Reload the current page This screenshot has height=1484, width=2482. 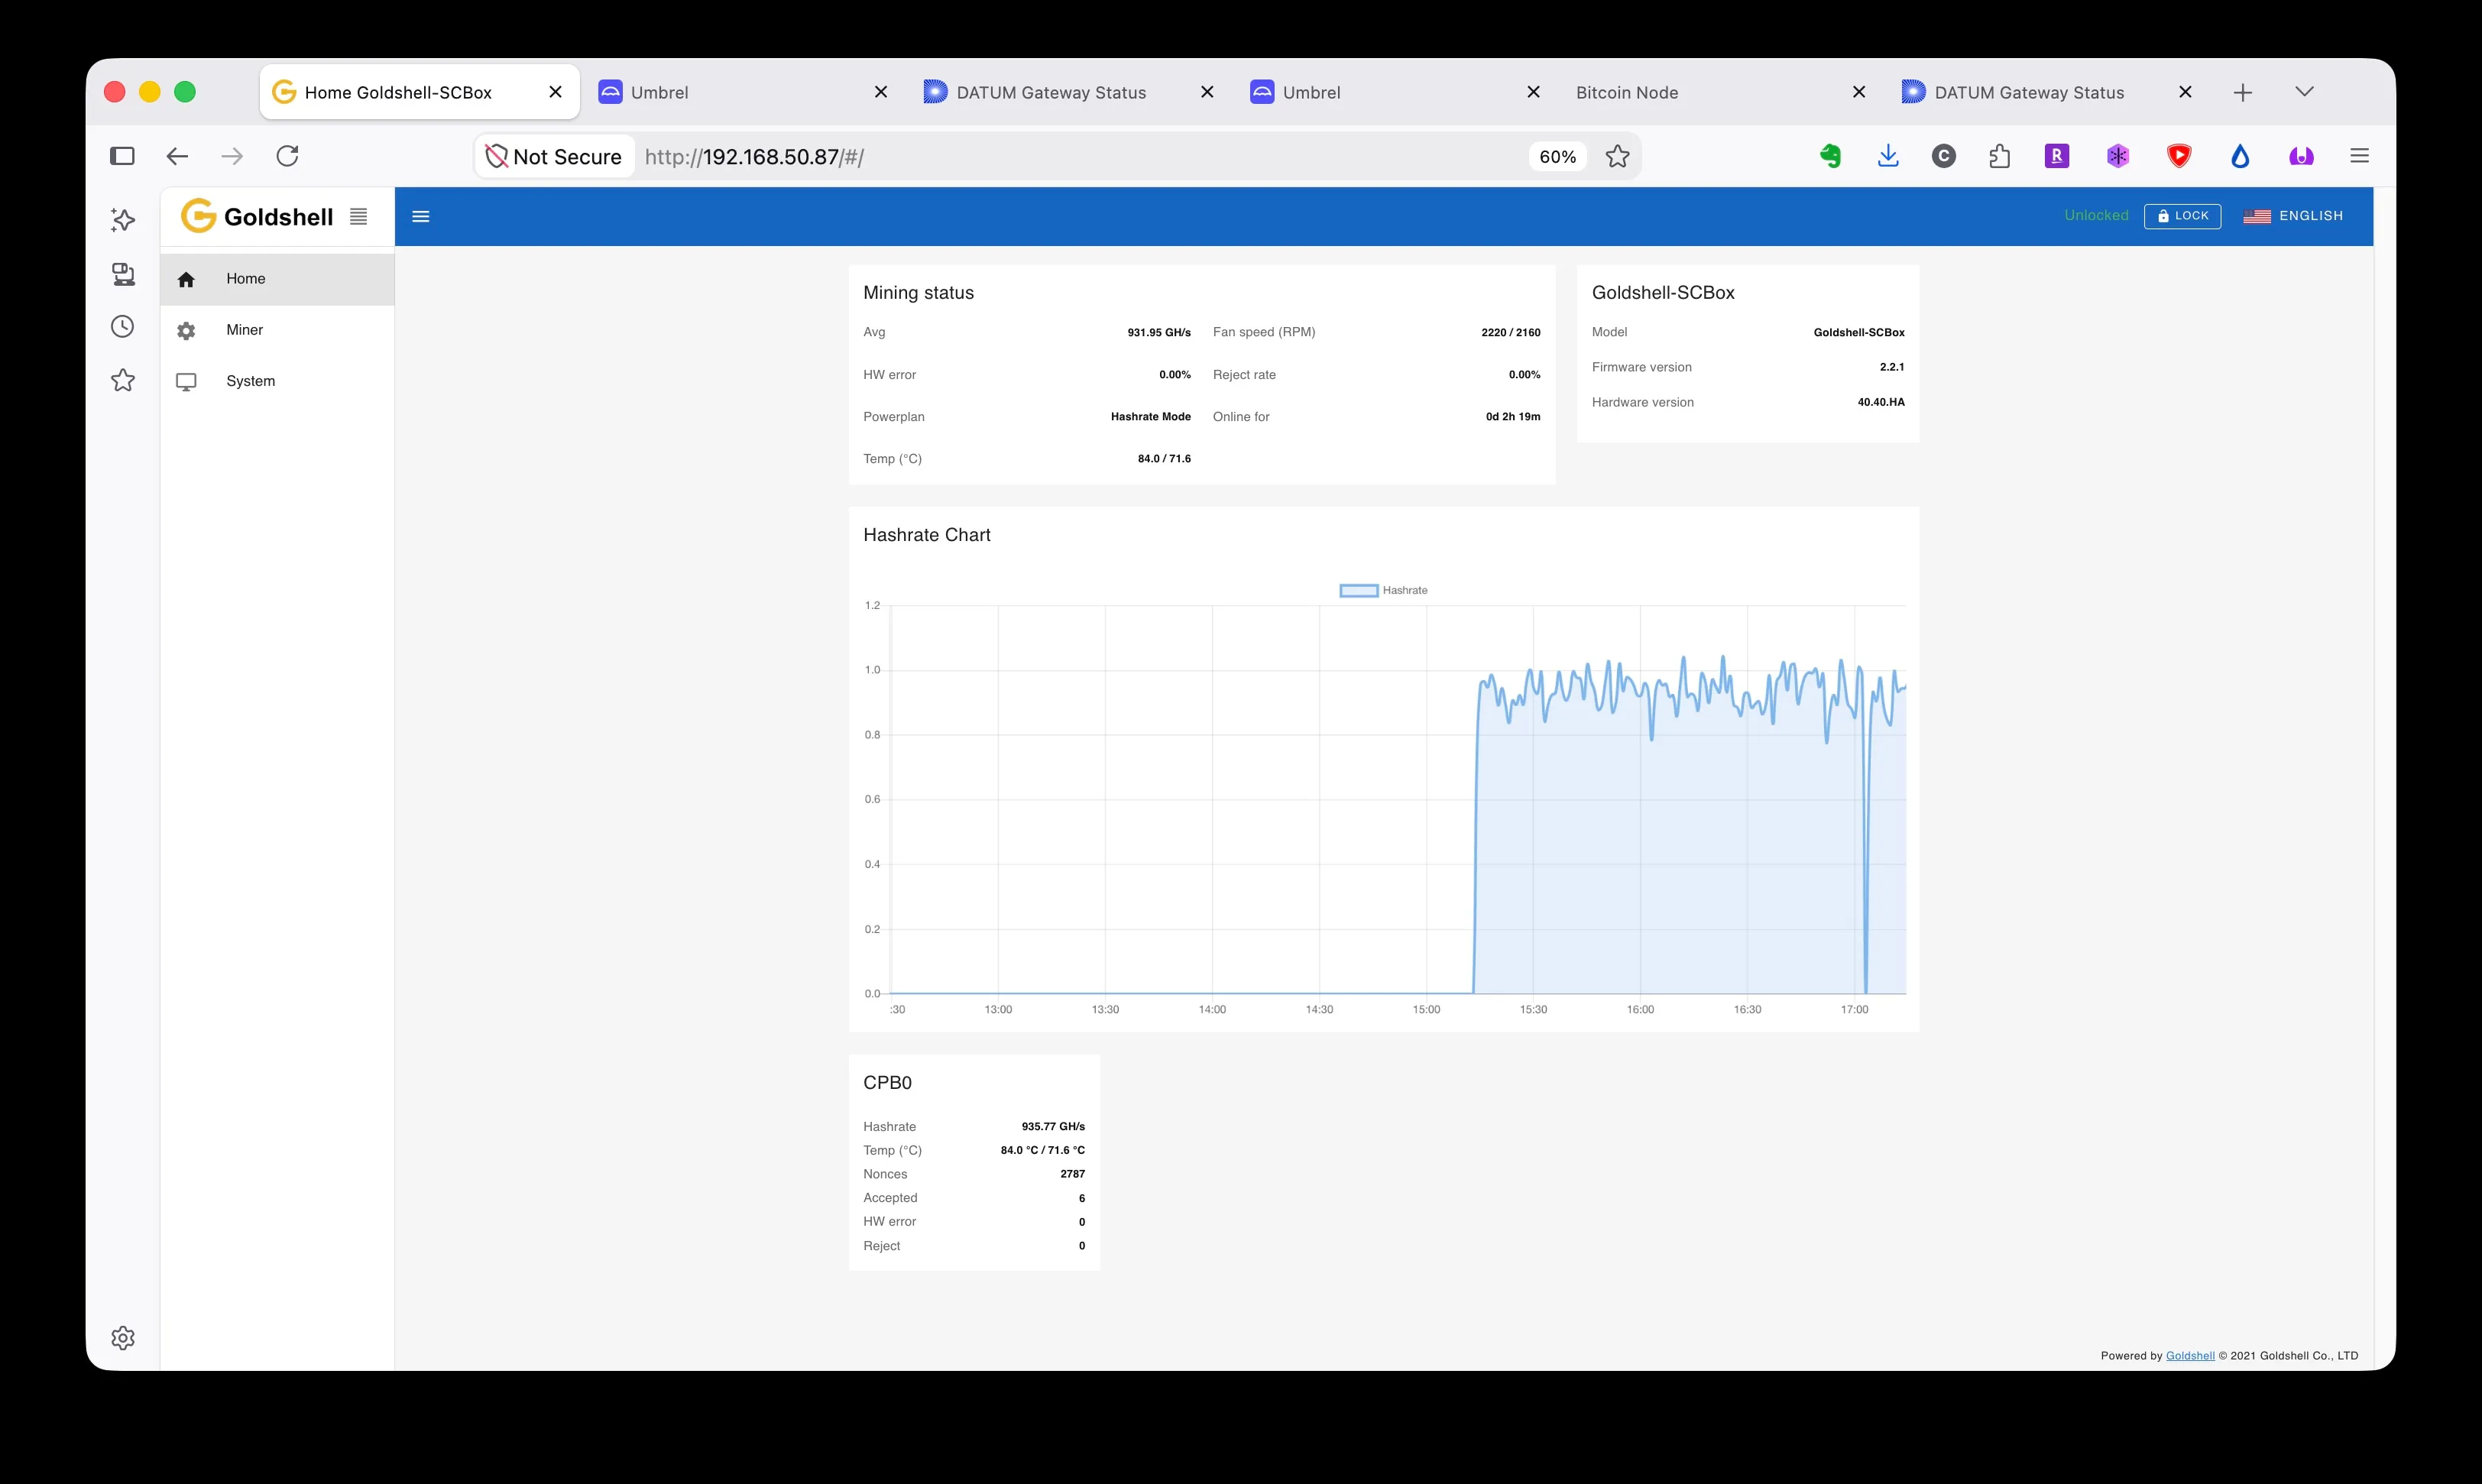click(x=287, y=156)
